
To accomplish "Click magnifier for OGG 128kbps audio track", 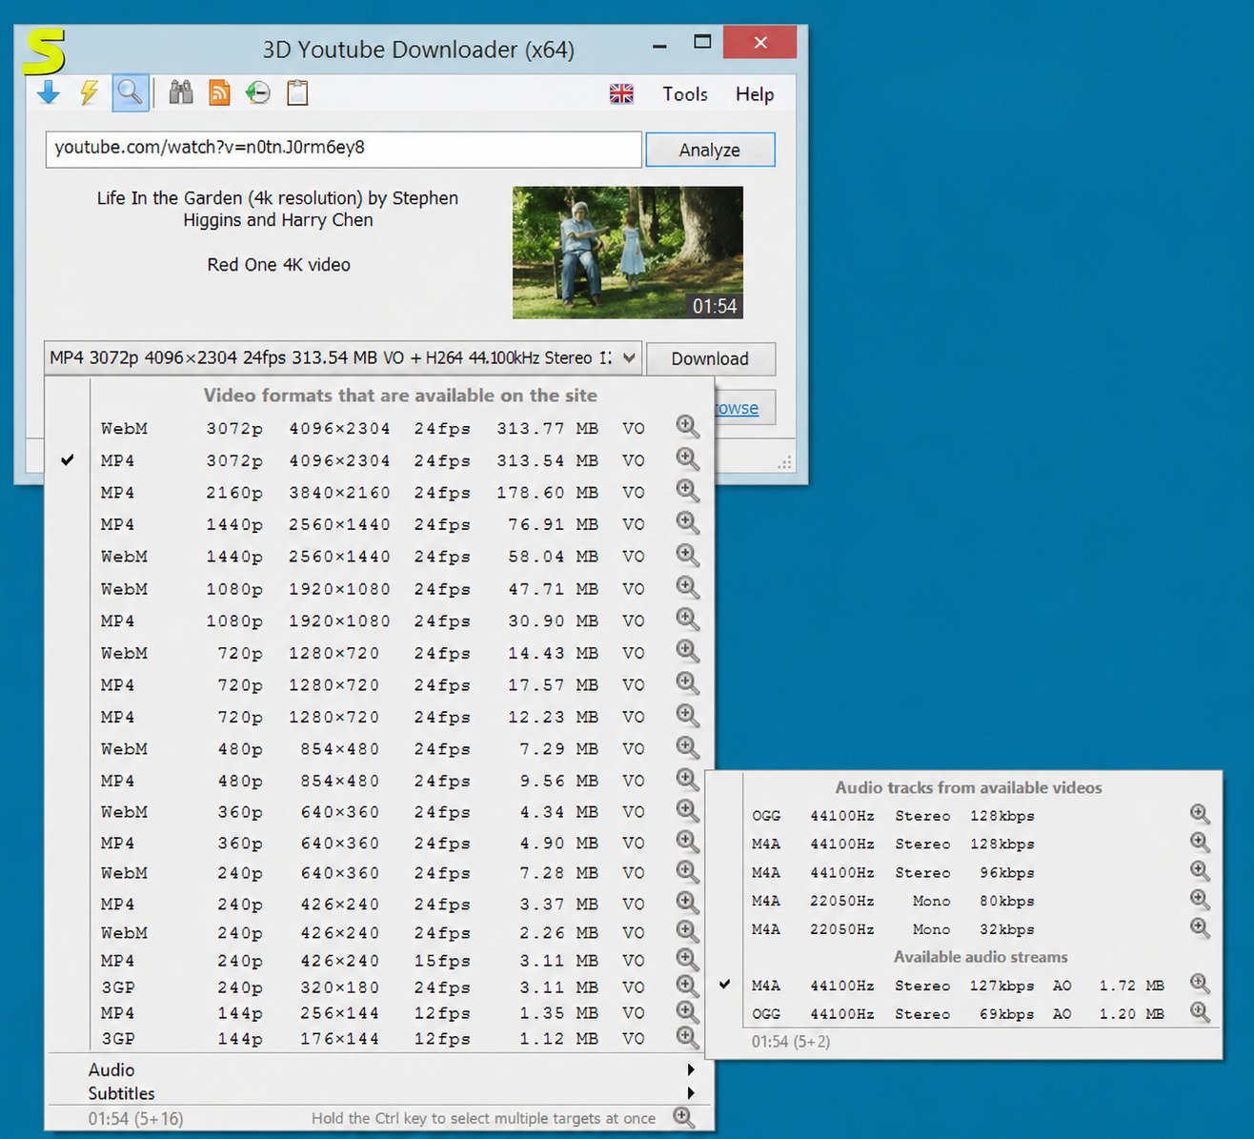I will click(1200, 815).
